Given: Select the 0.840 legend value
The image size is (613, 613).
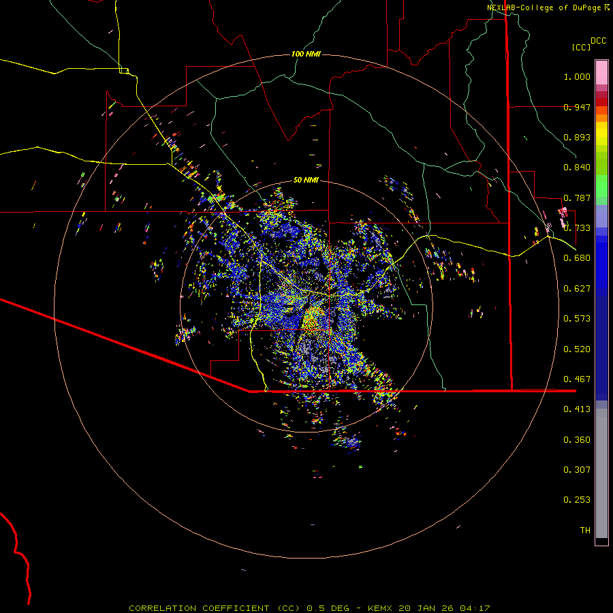Looking at the screenshot, I should tap(577, 168).
